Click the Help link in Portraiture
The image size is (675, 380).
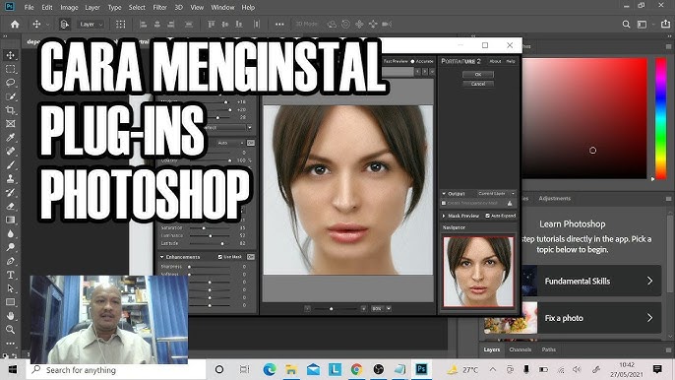[511, 61]
